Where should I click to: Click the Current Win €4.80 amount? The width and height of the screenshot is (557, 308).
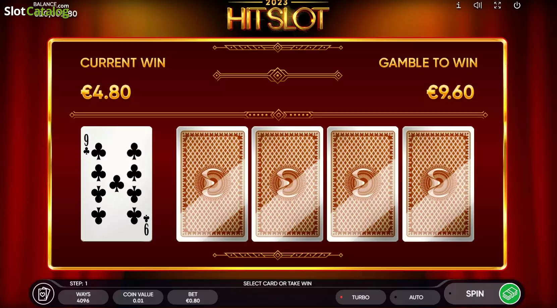pyautogui.click(x=106, y=92)
